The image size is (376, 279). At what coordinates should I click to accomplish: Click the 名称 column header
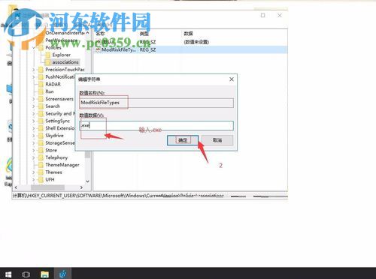click(100, 34)
